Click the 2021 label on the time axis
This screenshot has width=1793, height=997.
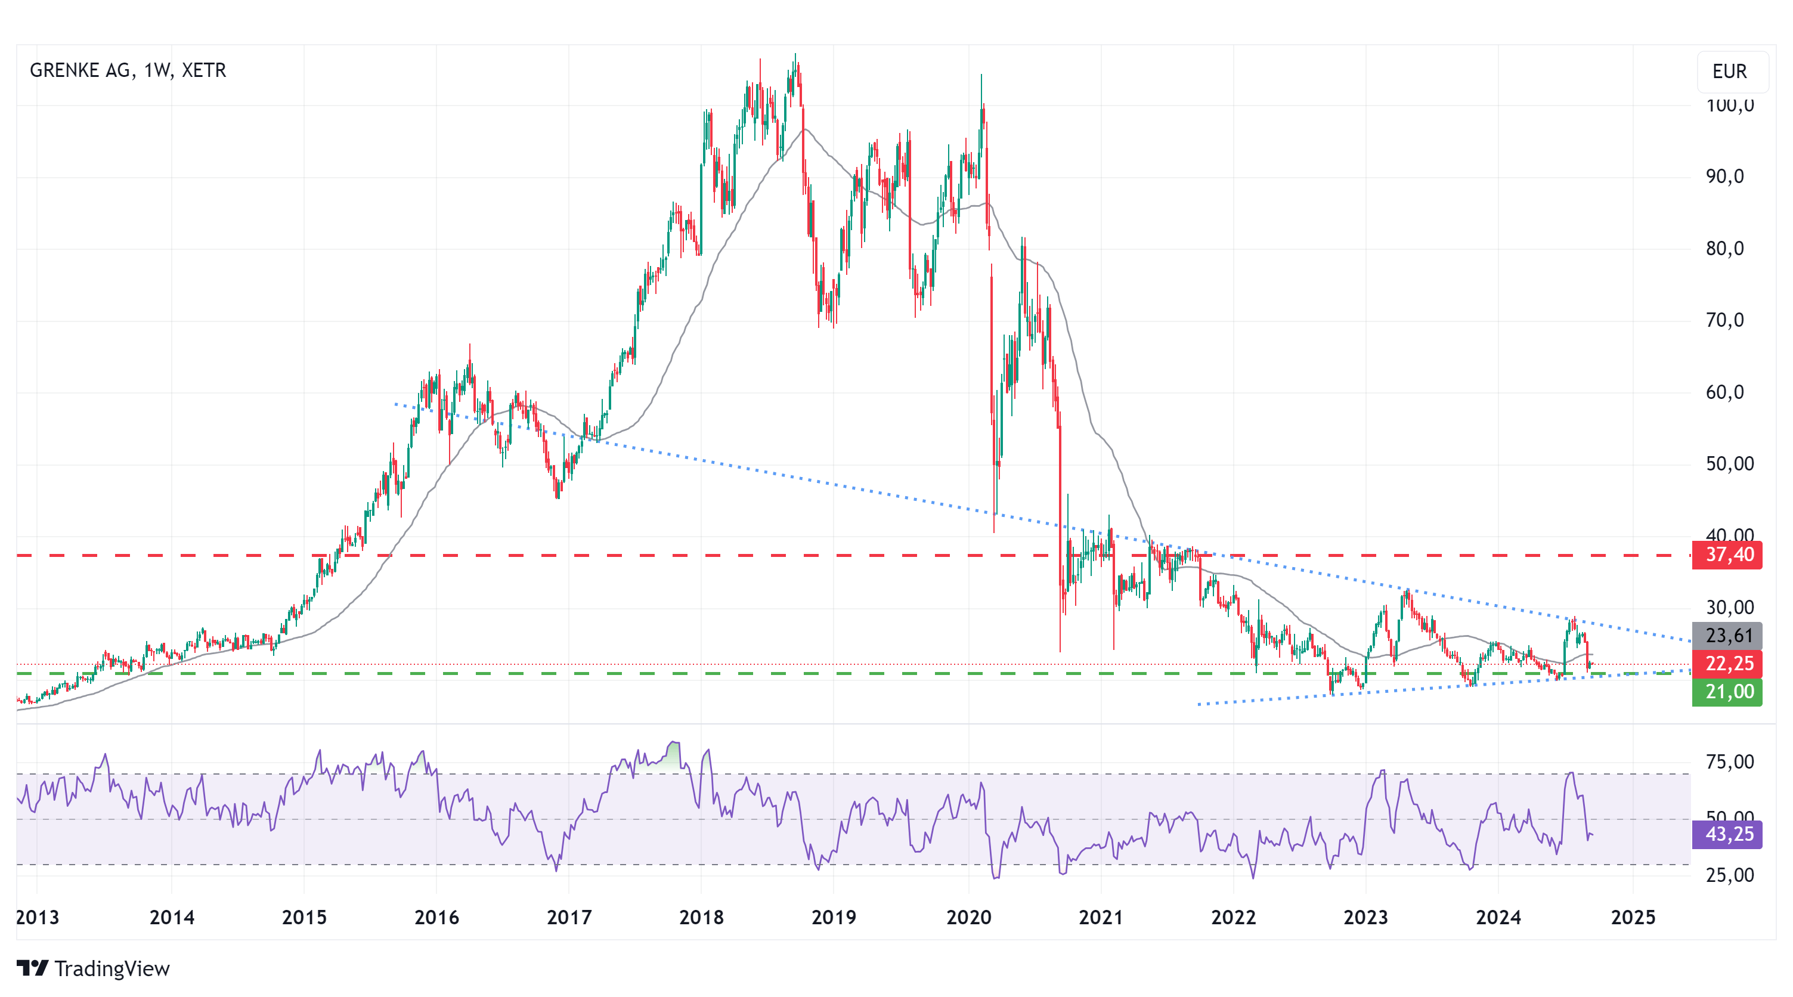1101,918
